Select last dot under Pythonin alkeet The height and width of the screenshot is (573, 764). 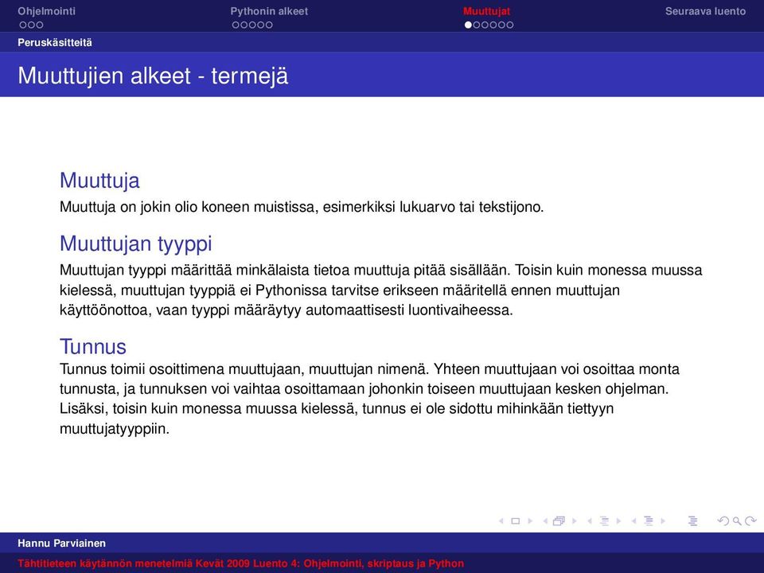click(x=269, y=25)
